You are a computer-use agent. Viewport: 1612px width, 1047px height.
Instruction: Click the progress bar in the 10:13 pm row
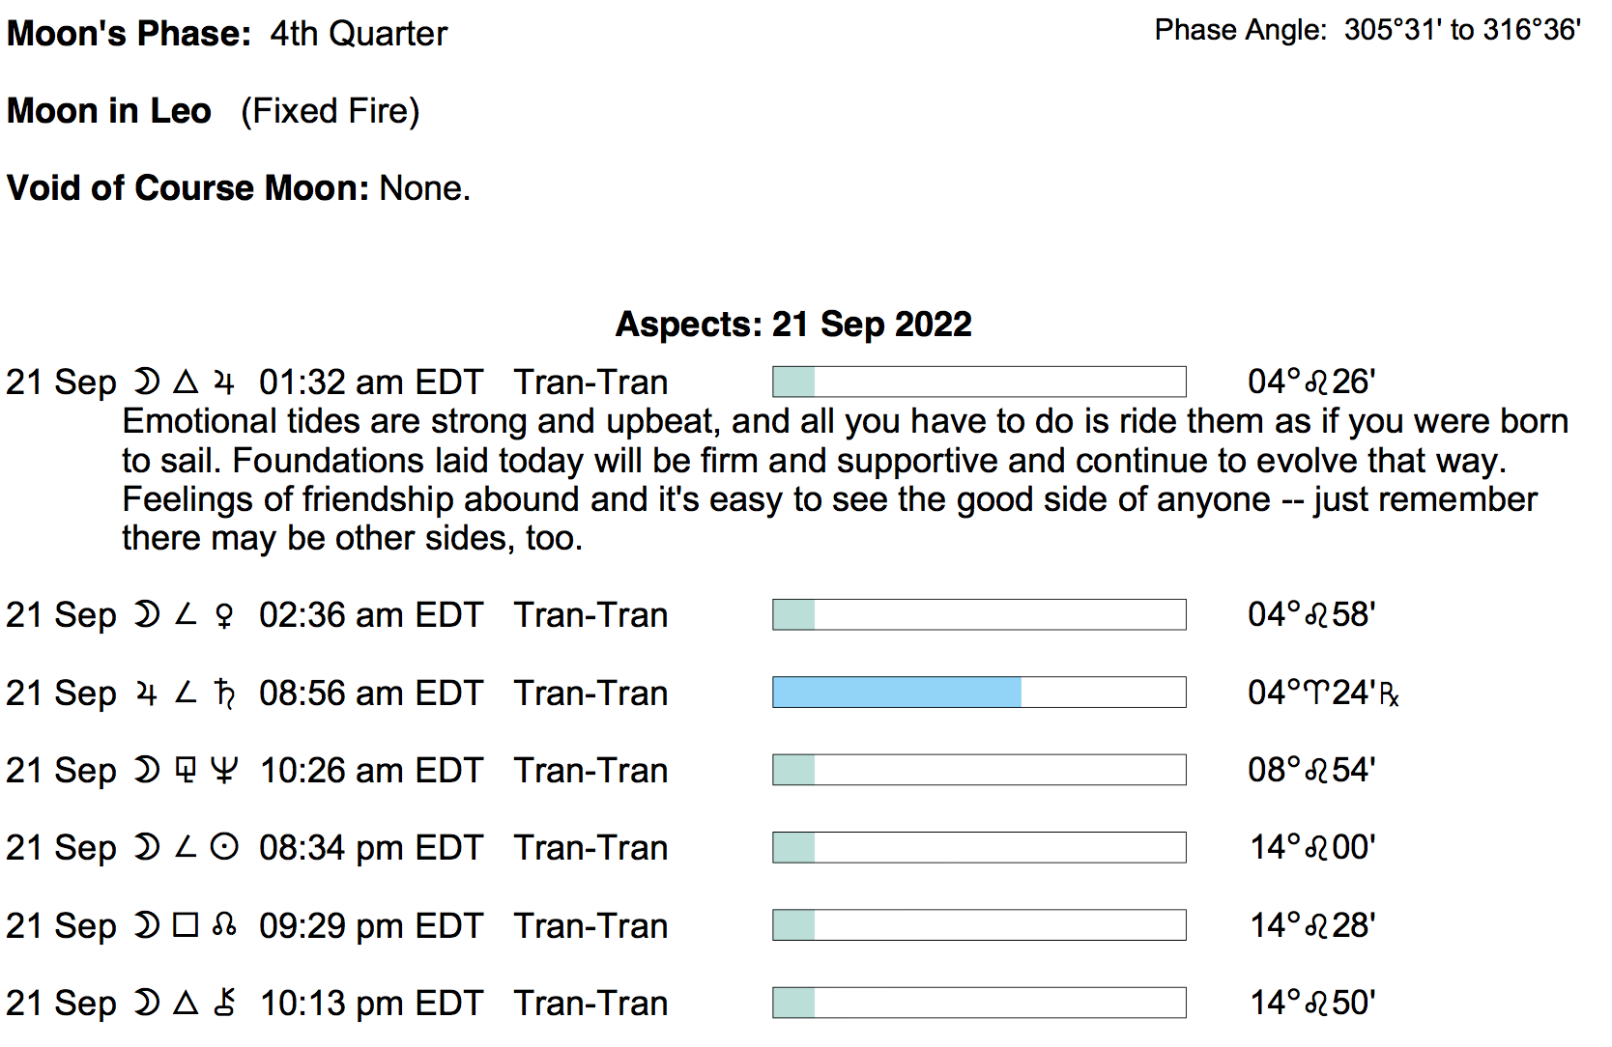978,1003
